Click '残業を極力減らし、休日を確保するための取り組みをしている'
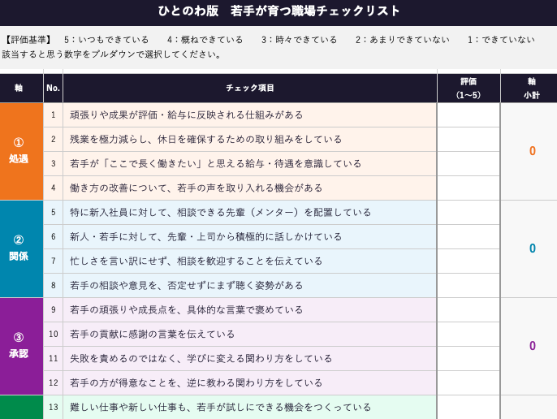This screenshot has width=557, height=419. 205,140
